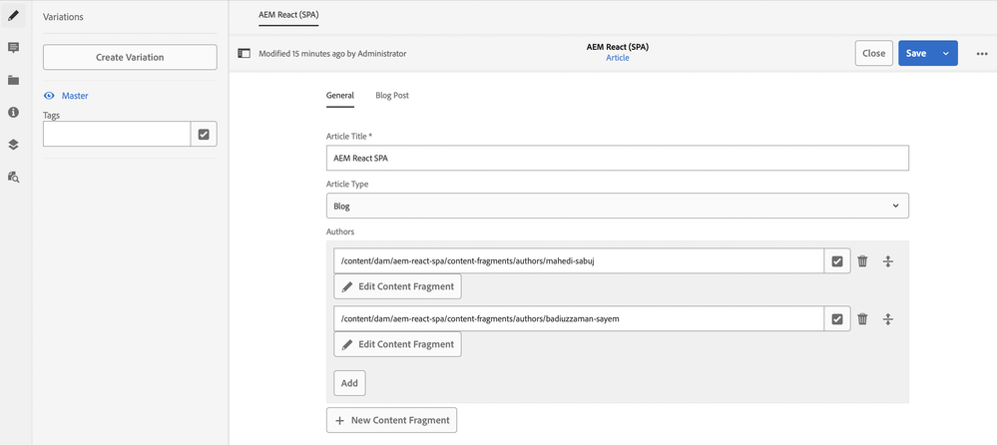This screenshot has width=997, height=445.
Task: Open the Structure Tree layers icon
Action: coord(13,144)
